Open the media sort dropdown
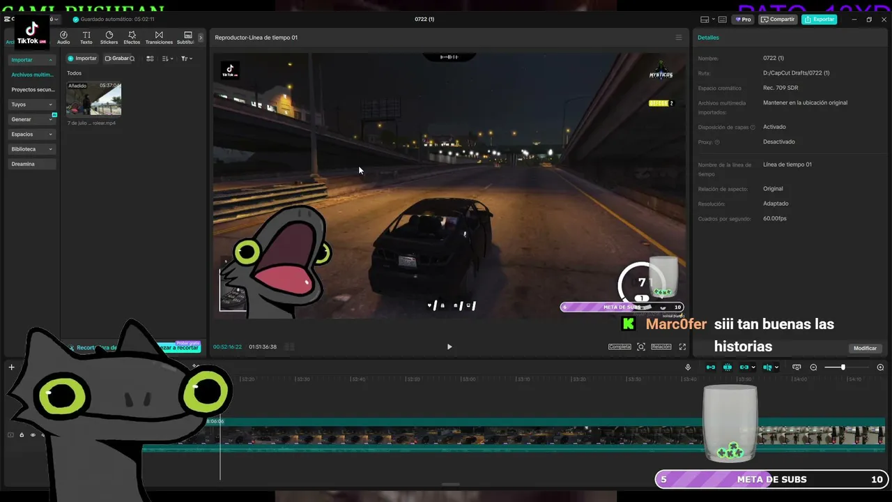This screenshot has height=502, width=892. 167,59
